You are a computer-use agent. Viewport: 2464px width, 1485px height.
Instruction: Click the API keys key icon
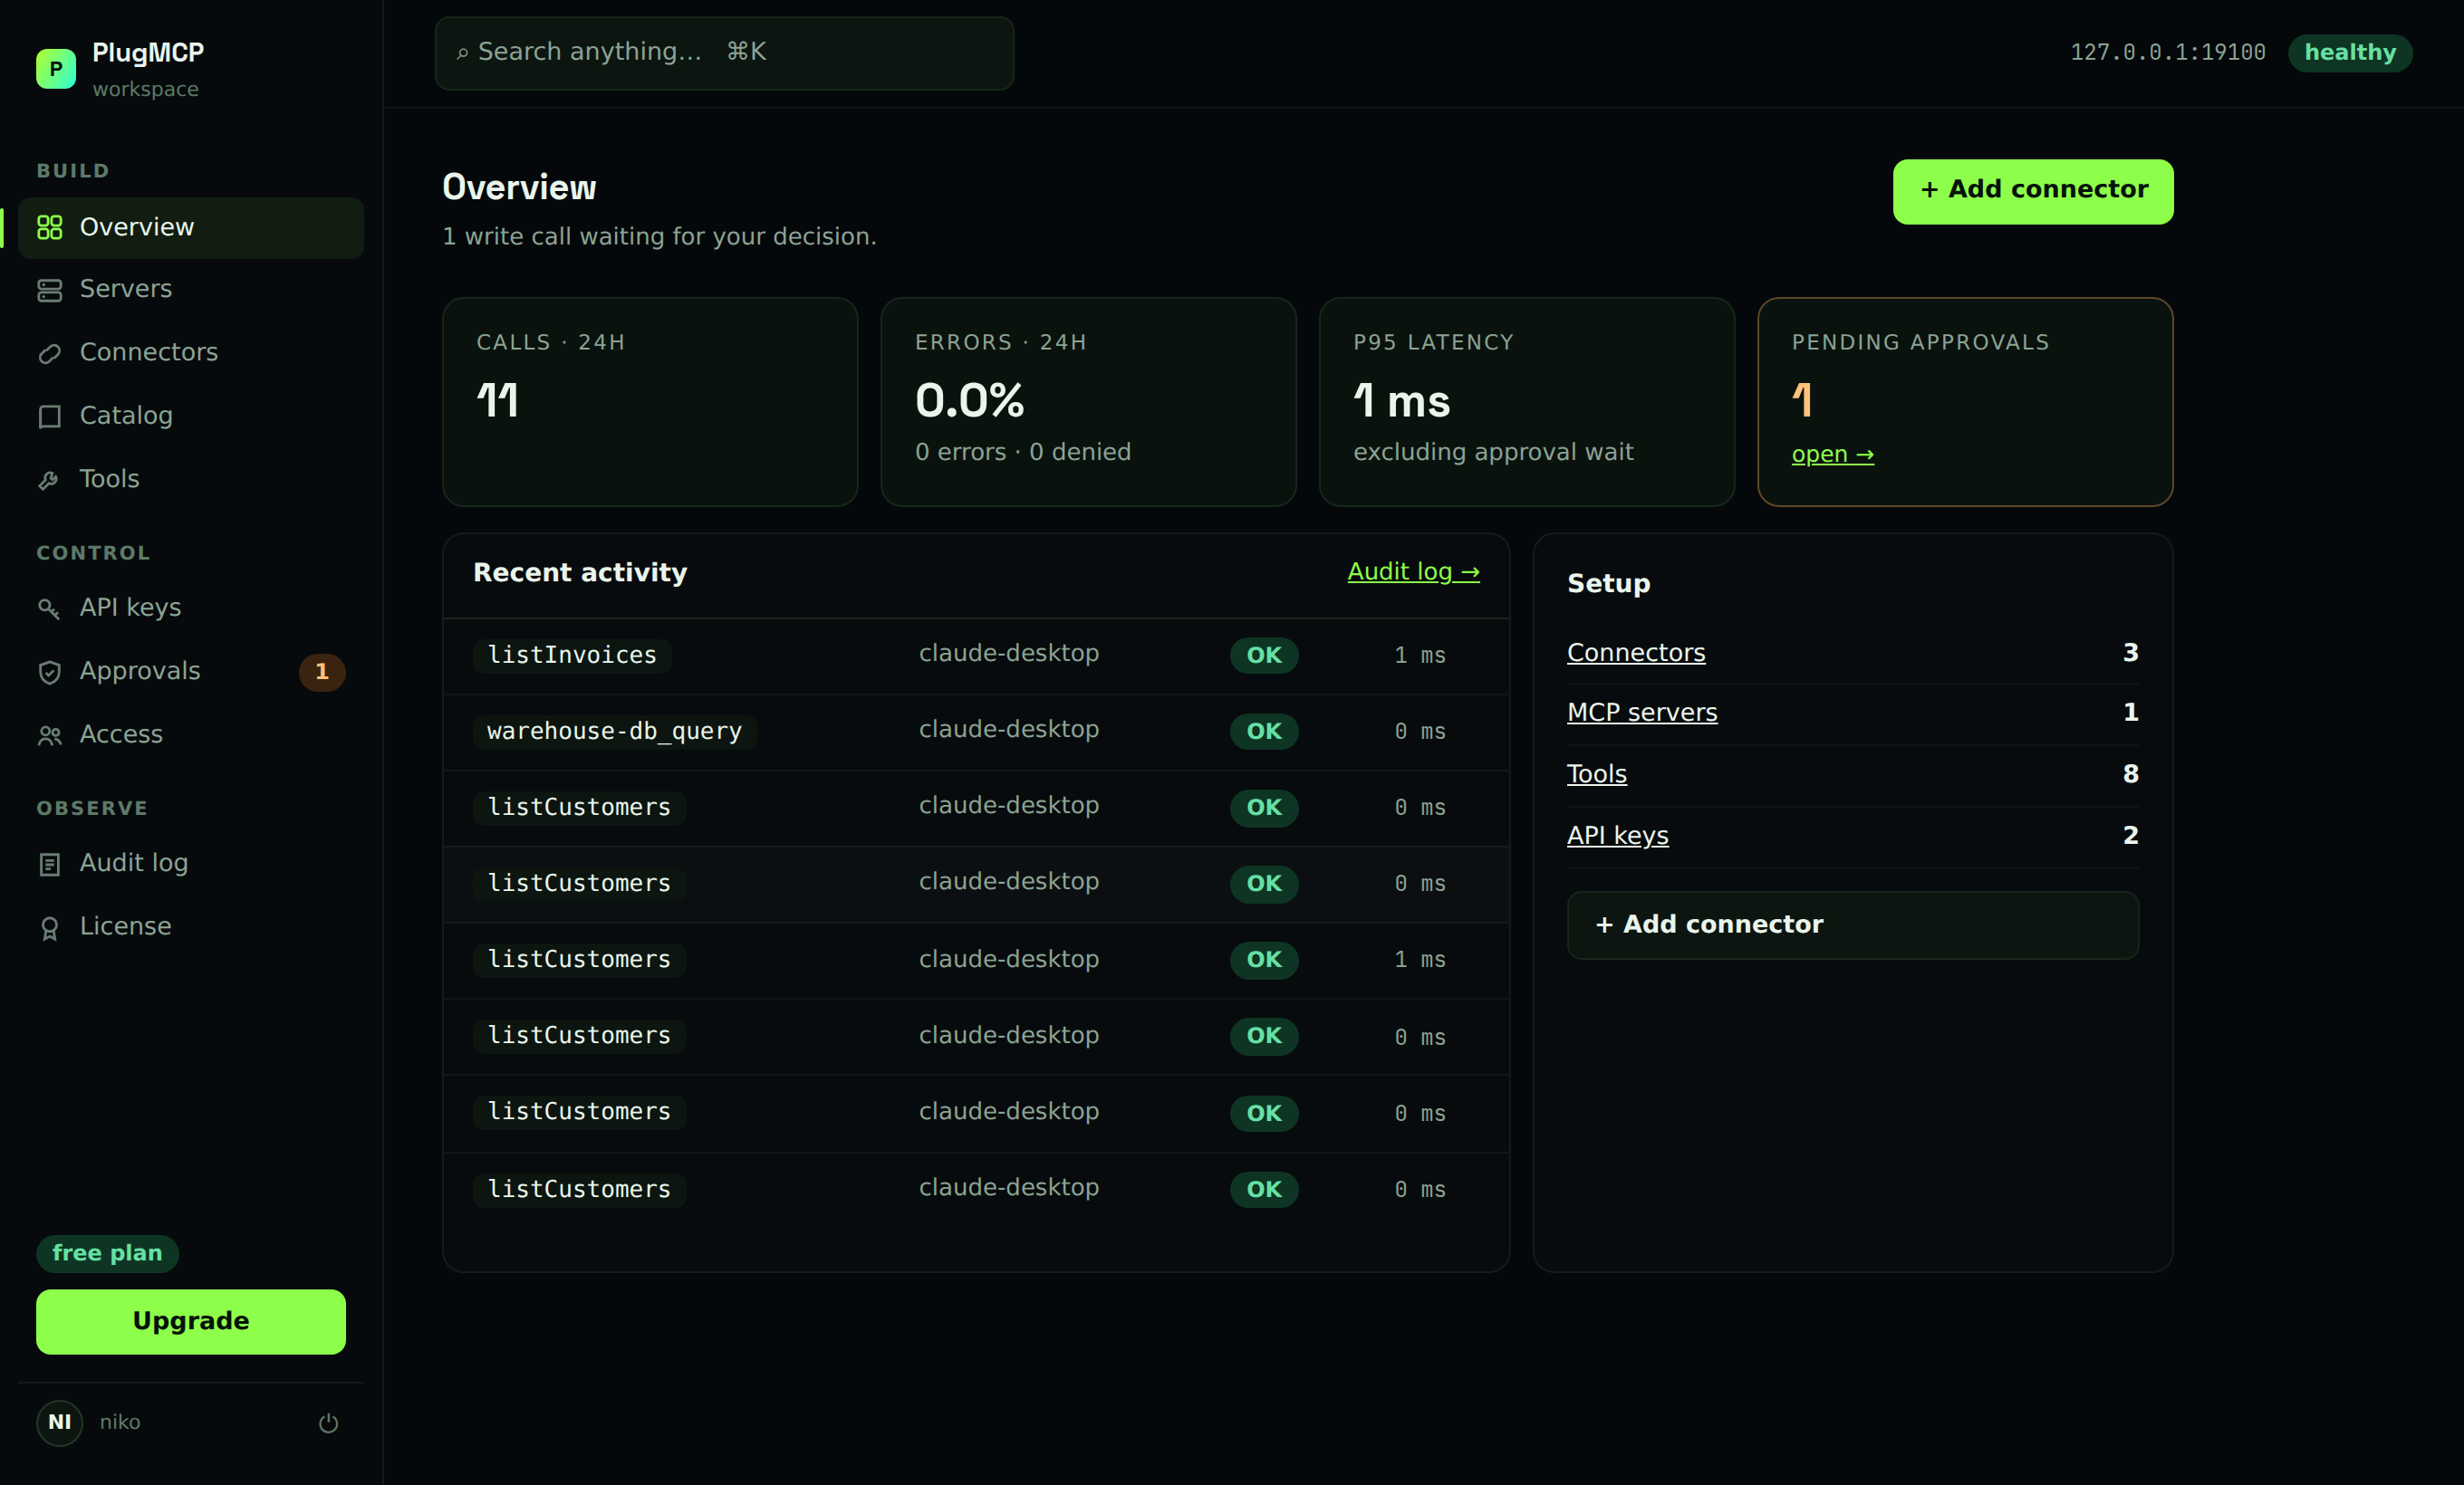49,608
